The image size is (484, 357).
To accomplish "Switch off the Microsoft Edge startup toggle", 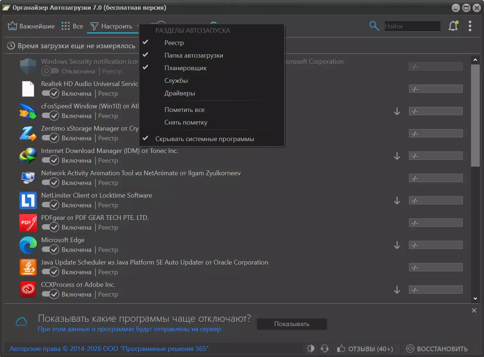I will click(50, 250).
